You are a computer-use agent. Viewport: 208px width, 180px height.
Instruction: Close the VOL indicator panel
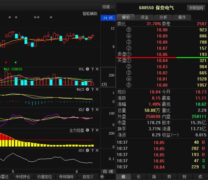97,69
